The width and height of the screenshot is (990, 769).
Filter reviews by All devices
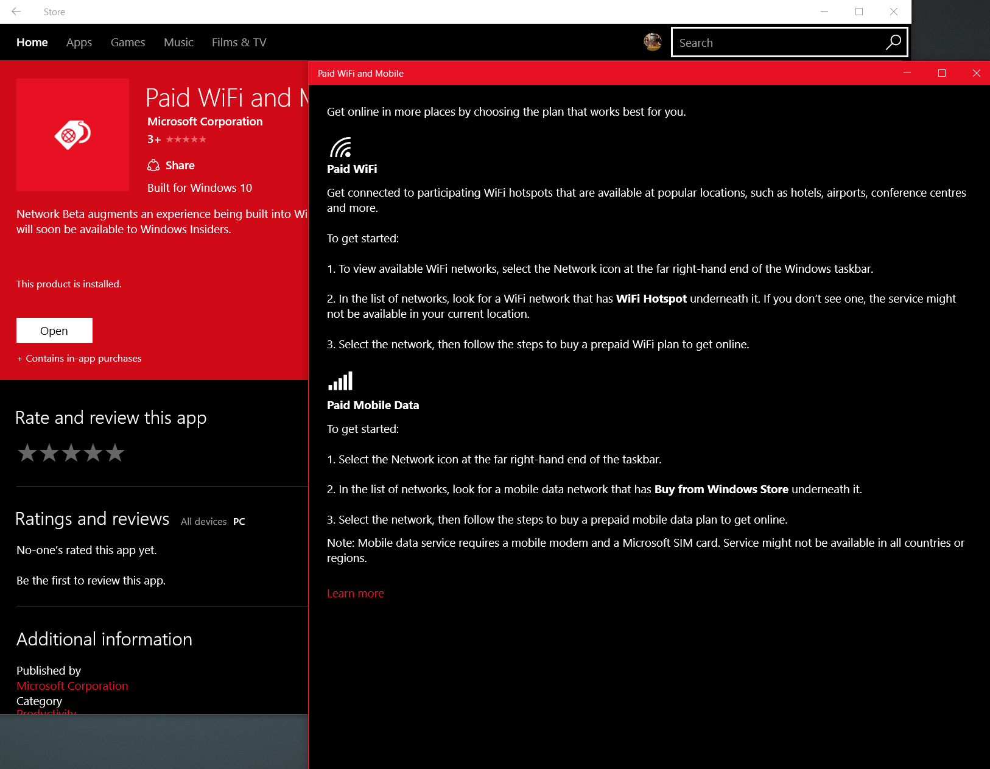tap(203, 521)
